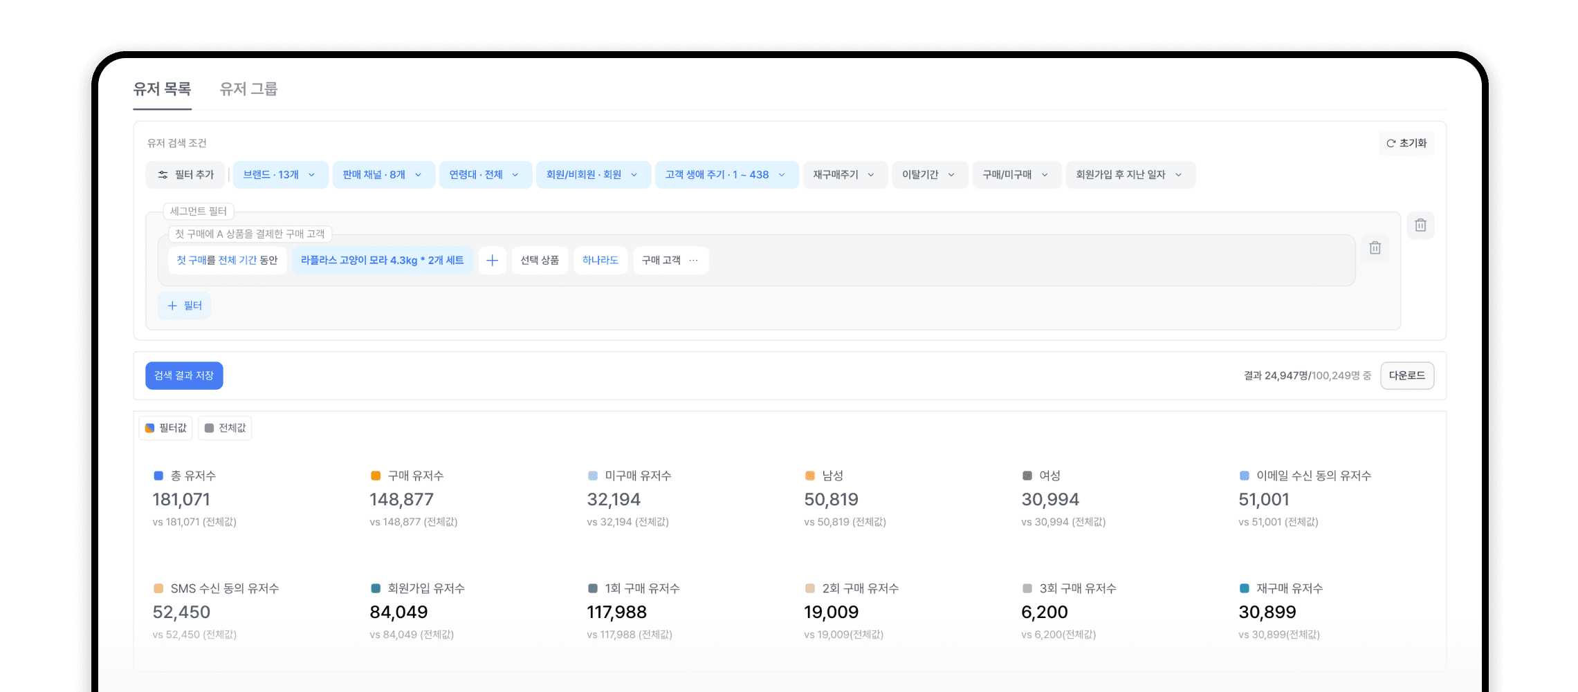
Task: Add a new condition with + 필터
Action: pos(185,306)
